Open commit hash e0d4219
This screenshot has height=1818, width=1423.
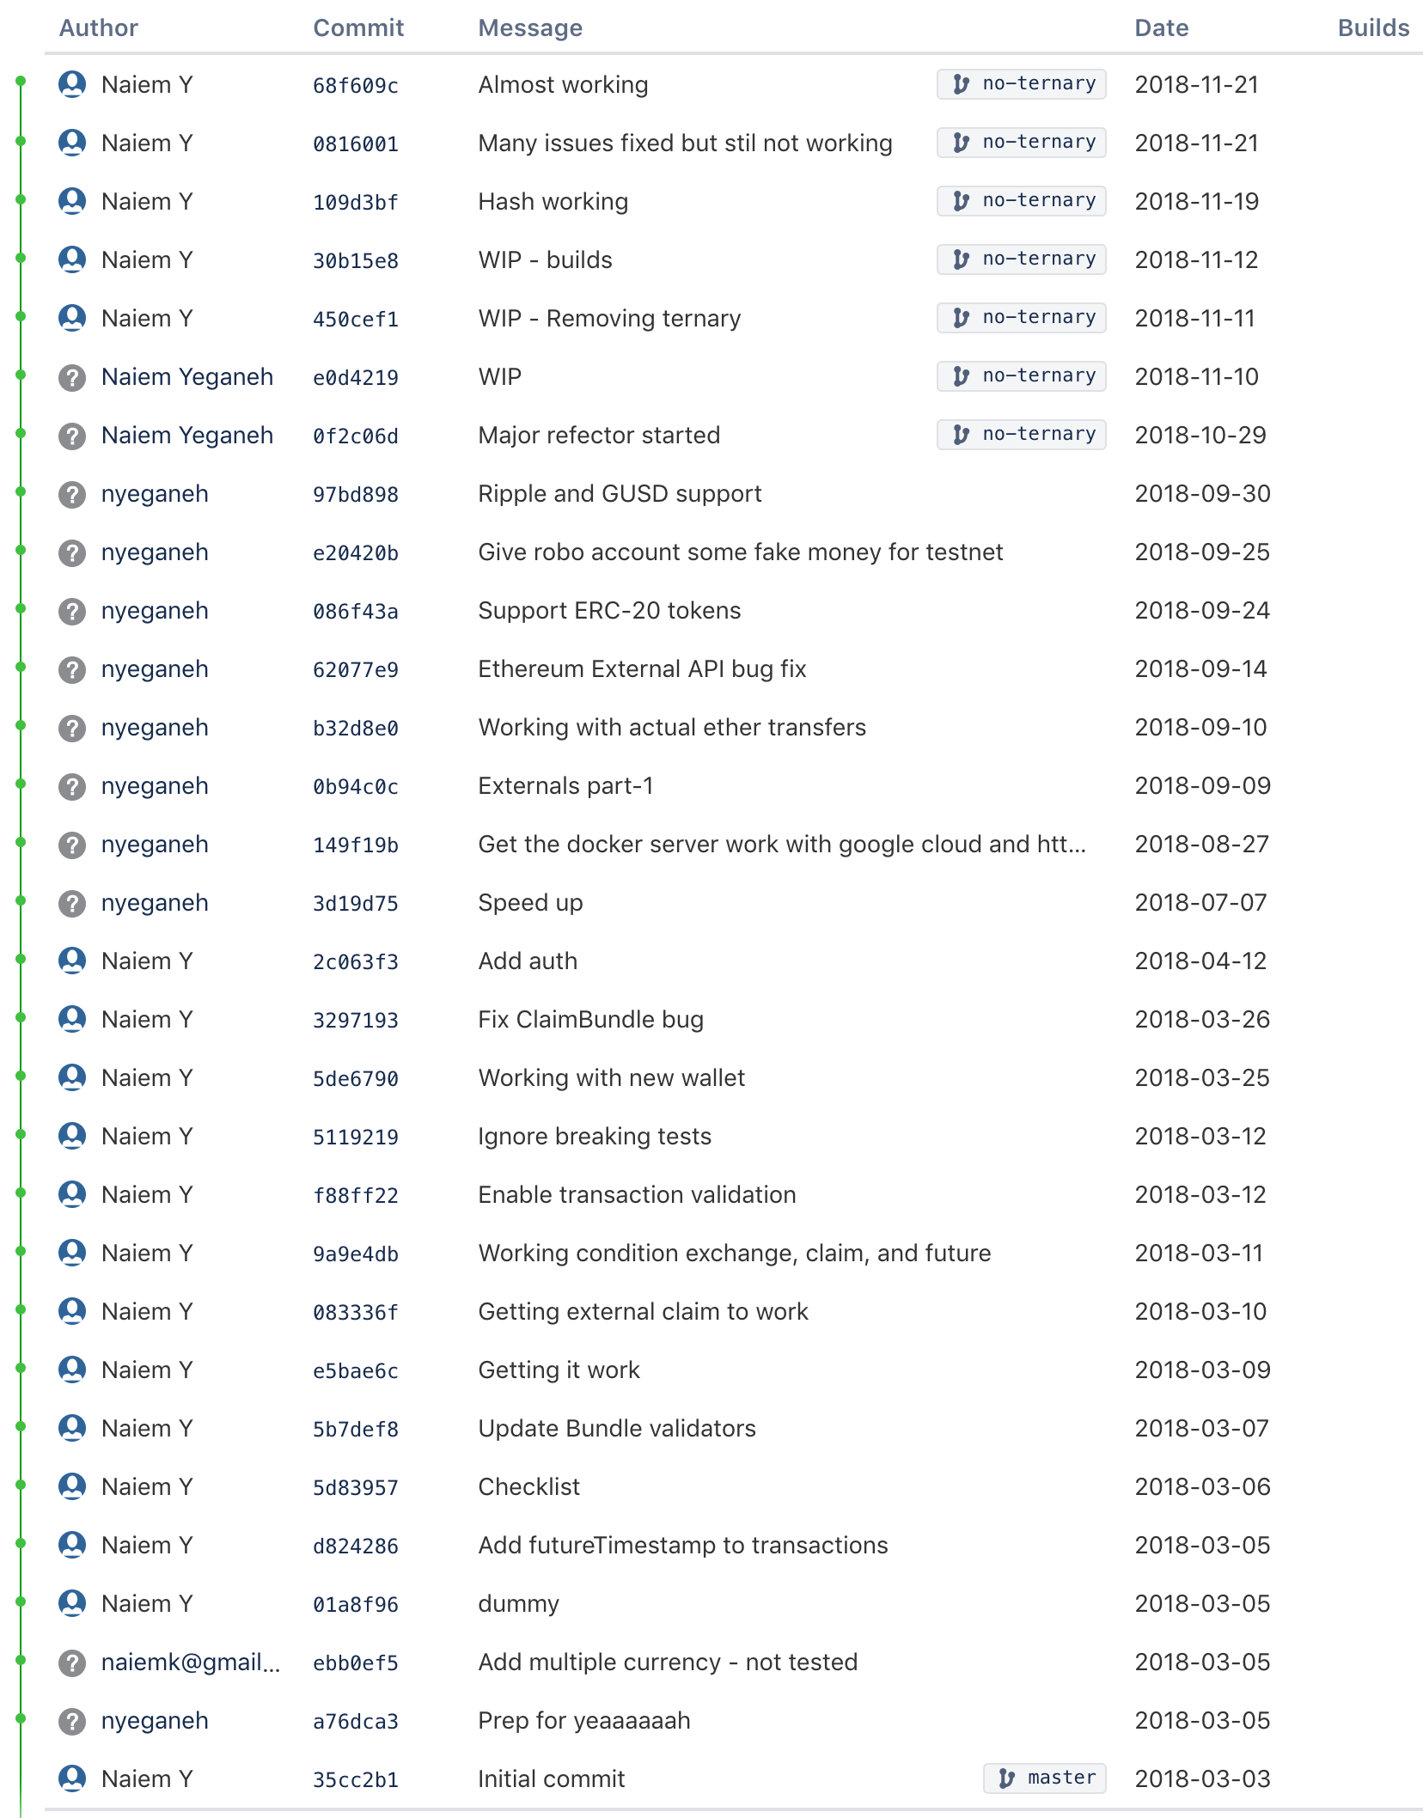(x=355, y=377)
